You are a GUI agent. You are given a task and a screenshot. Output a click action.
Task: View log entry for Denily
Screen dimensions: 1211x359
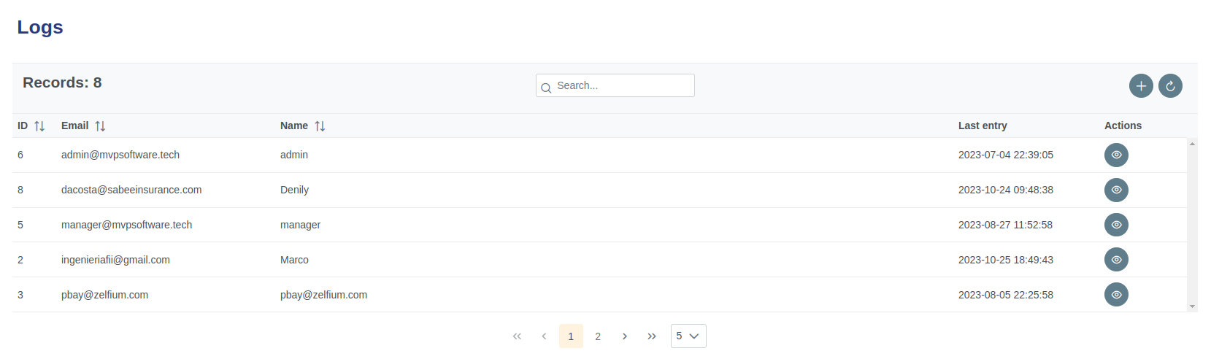click(1116, 190)
